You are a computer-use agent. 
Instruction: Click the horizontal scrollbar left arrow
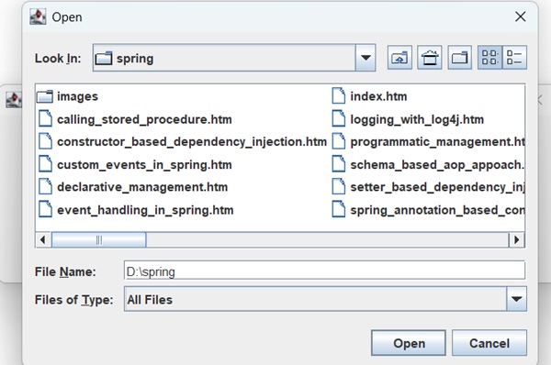pyautogui.click(x=43, y=239)
